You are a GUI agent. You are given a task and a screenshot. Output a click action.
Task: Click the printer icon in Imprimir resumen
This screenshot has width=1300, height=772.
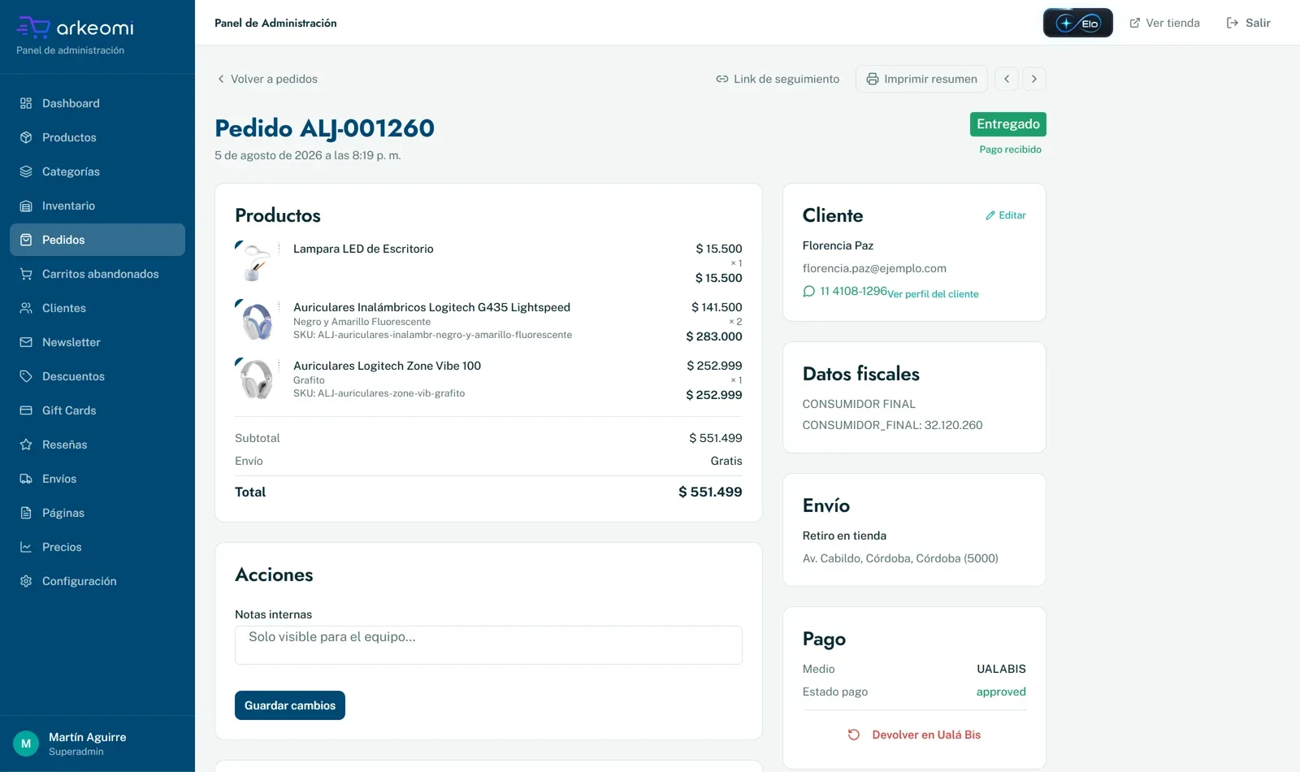tap(873, 79)
